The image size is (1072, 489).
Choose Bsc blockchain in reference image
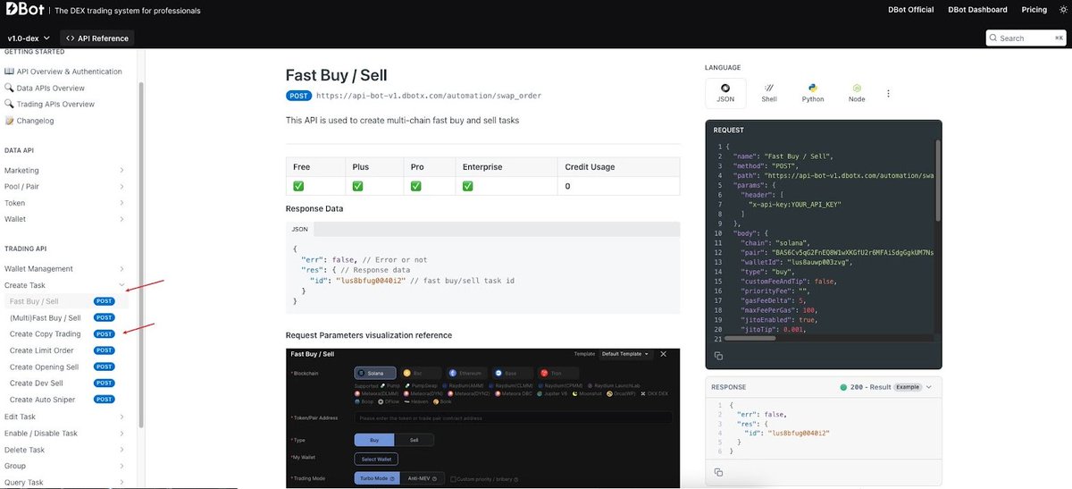coord(421,373)
